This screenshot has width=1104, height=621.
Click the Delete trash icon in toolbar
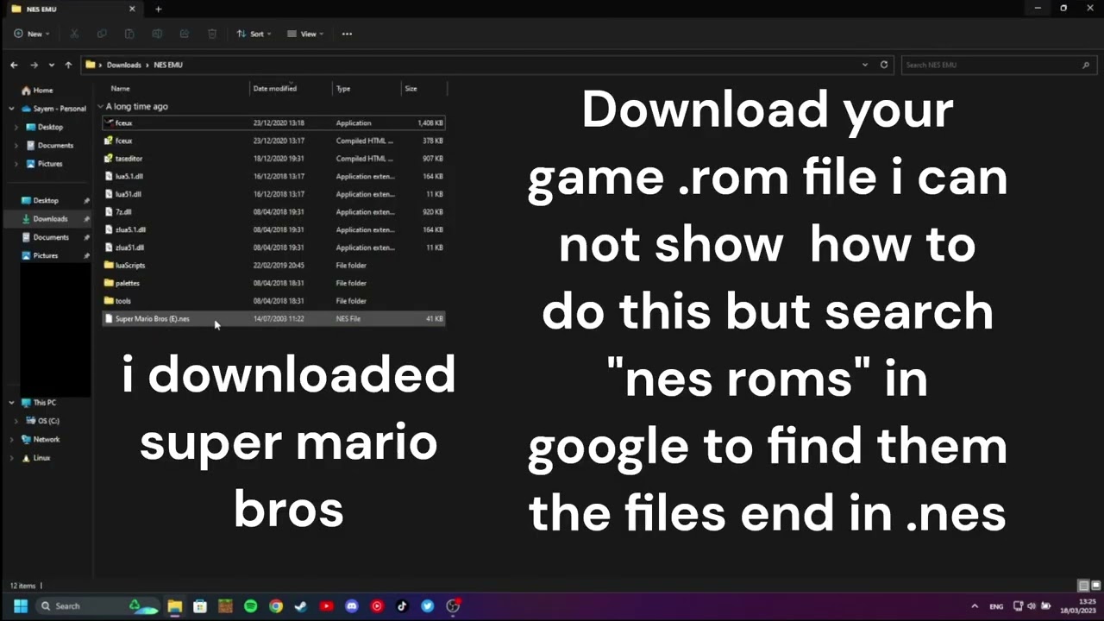[x=212, y=34]
